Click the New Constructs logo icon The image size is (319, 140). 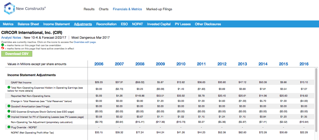click(9, 8)
